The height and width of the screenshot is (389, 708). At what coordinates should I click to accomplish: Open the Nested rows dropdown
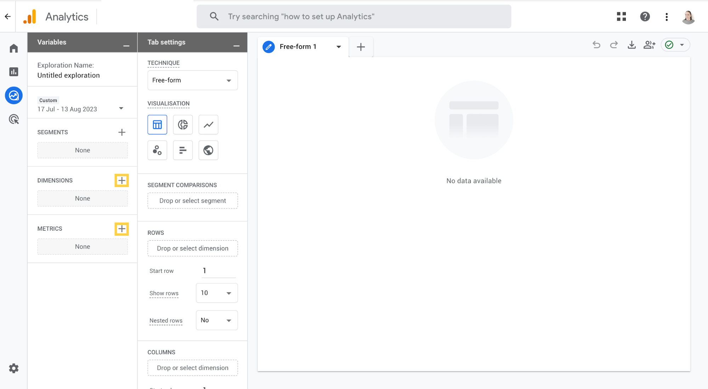click(x=216, y=320)
